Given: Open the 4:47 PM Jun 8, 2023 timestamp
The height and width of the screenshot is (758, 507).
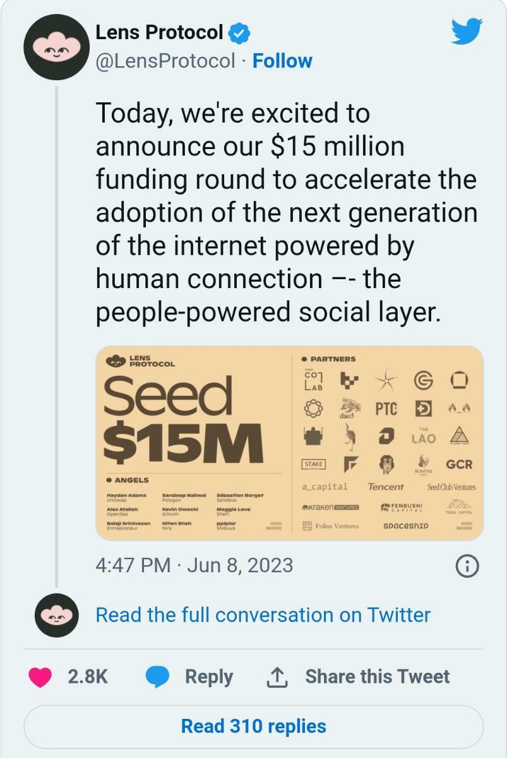Looking at the screenshot, I should pyautogui.click(x=194, y=565).
